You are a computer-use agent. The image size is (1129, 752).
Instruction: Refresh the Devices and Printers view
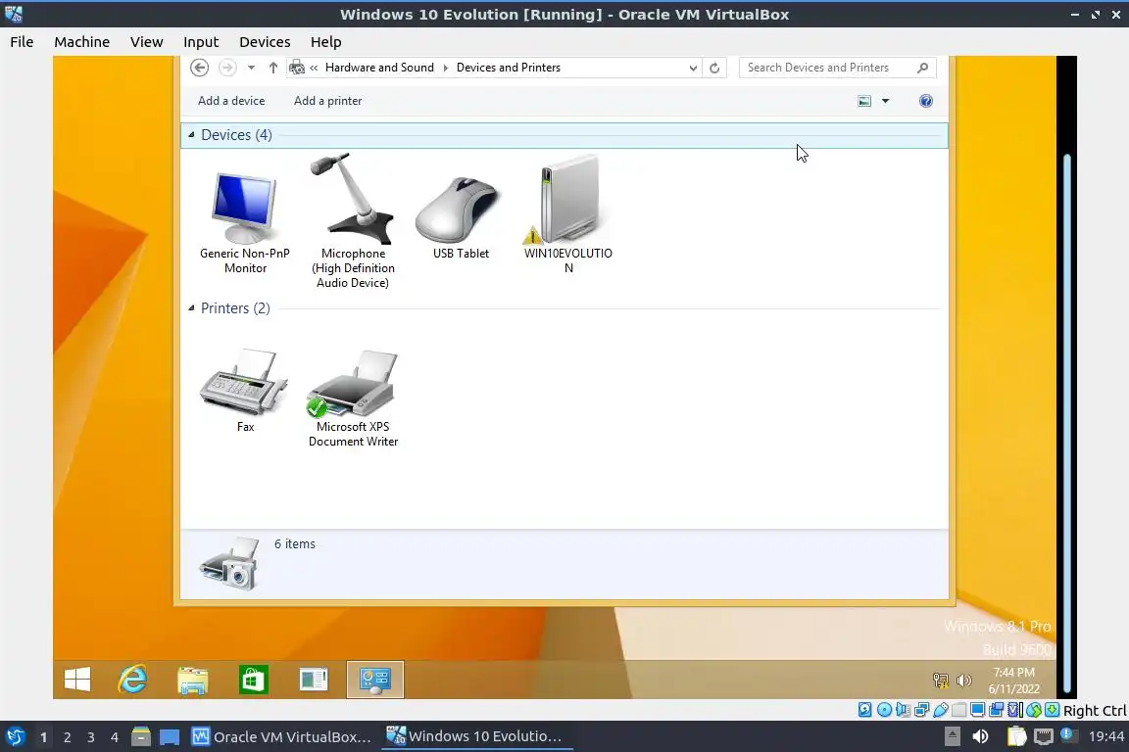coord(714,68)
